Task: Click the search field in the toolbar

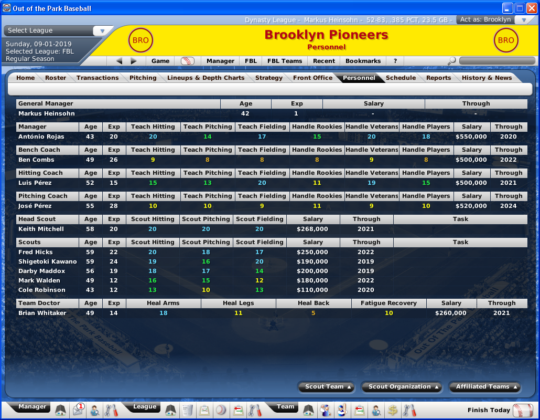Action: pyautogui.click(x=496, y=61)
